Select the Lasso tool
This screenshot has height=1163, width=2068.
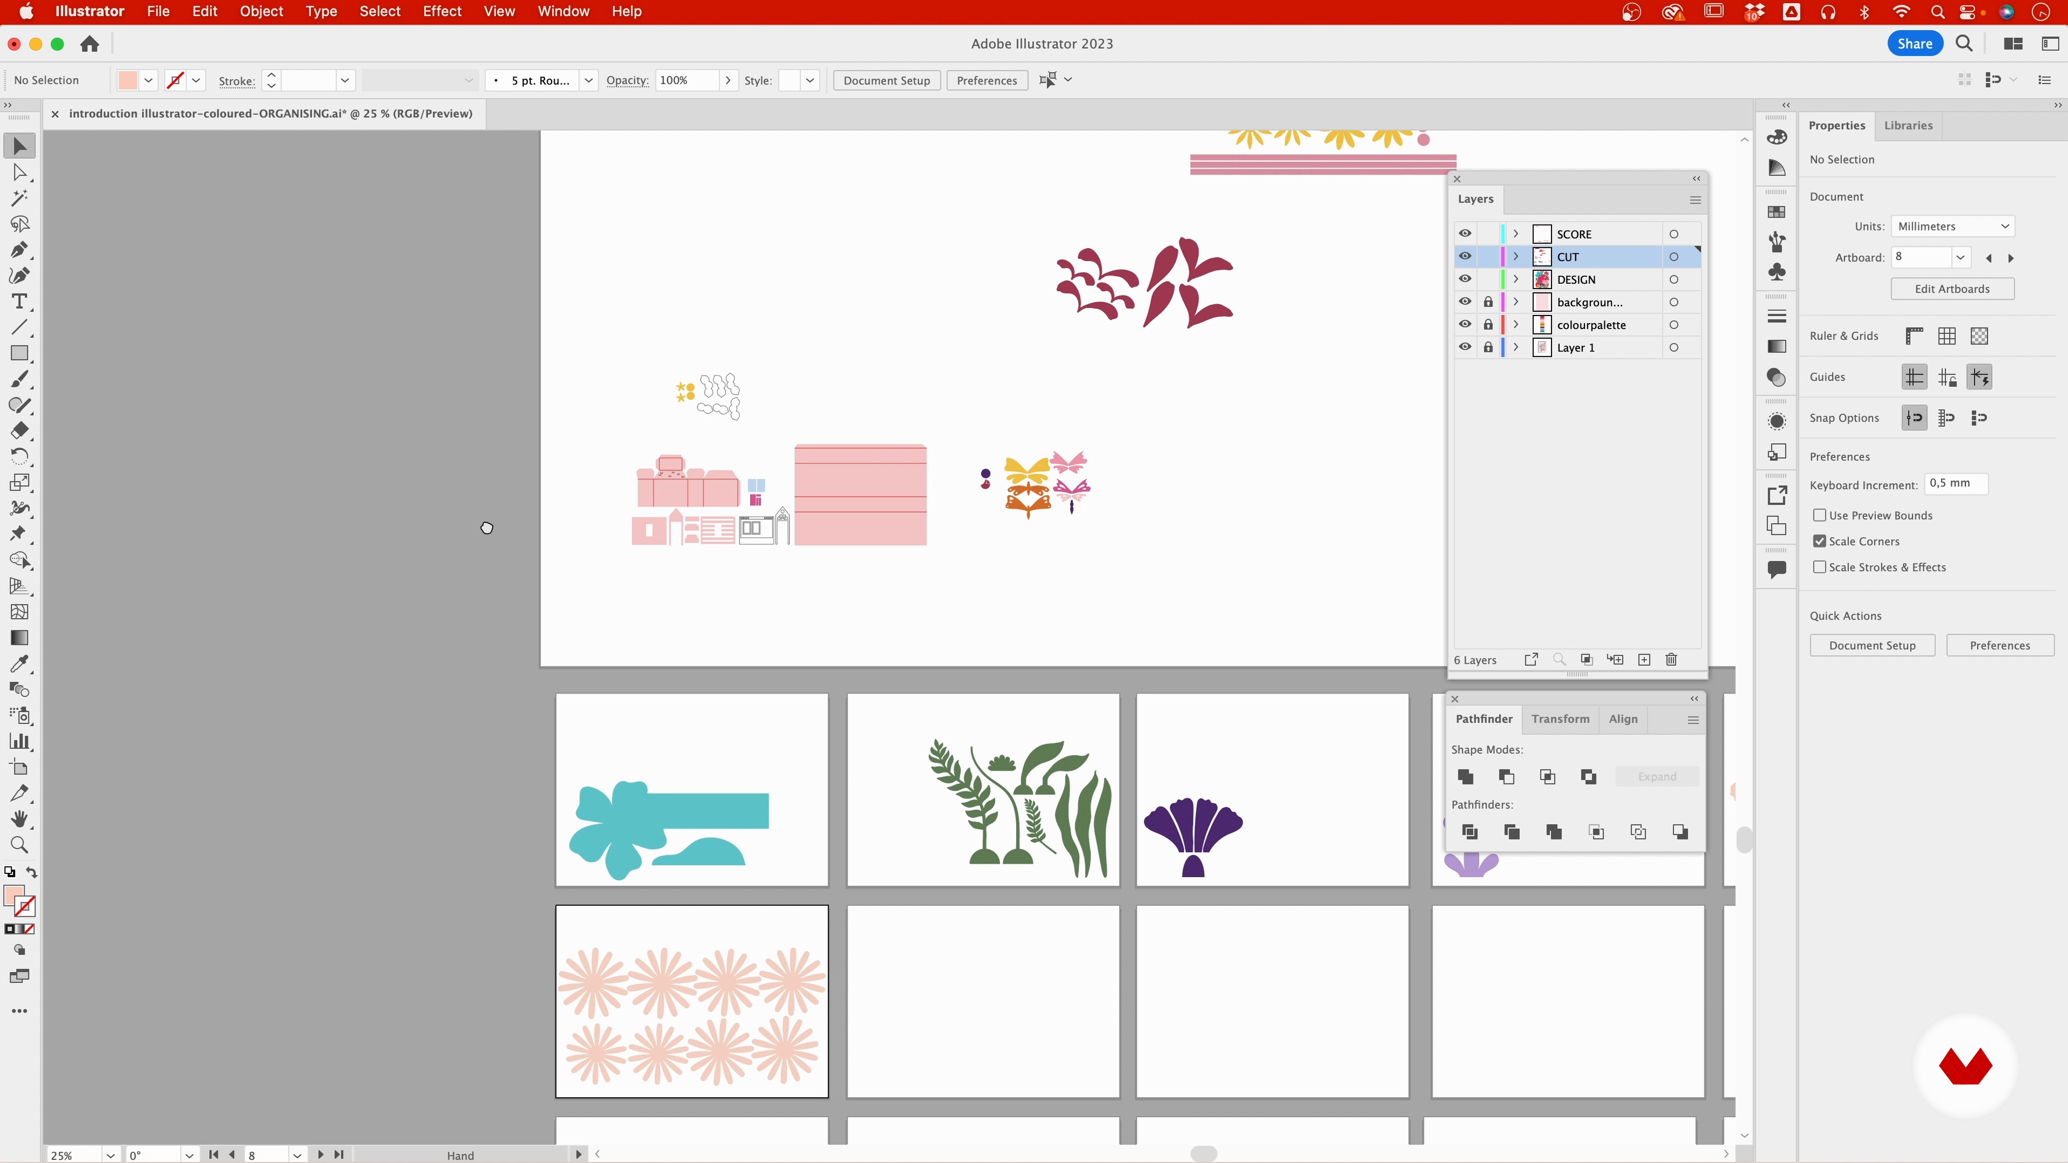pos(19,224)
